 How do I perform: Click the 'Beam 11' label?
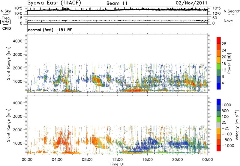click(x=117, y=3)
